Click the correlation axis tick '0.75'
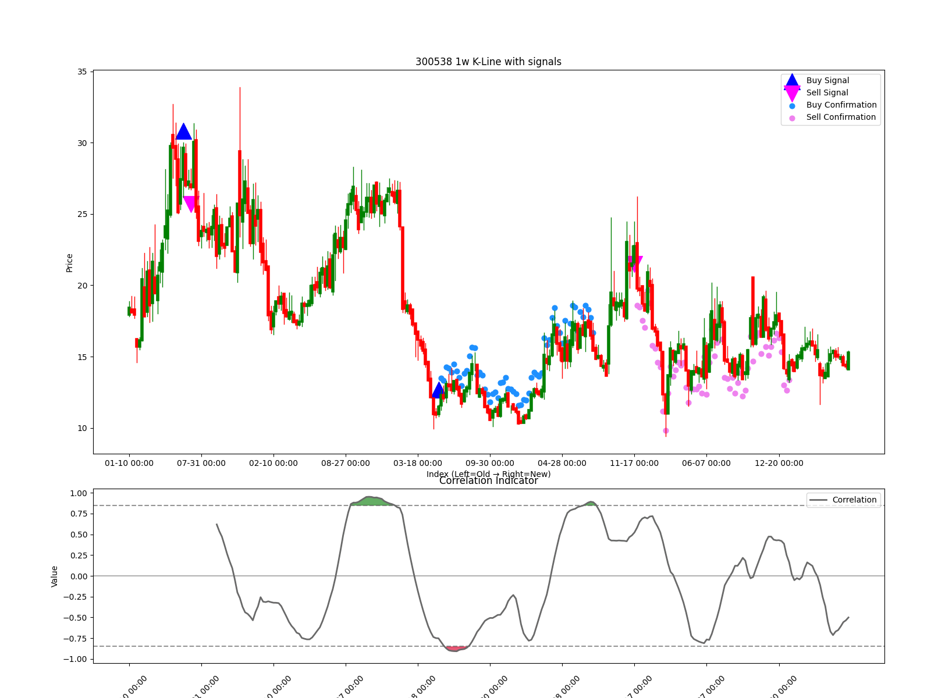This screenshot has width=931, height=698. [x=79, y=514]
